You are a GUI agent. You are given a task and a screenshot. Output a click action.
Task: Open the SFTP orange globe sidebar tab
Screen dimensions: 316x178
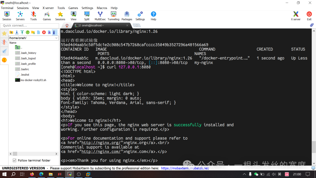[4, 60]
